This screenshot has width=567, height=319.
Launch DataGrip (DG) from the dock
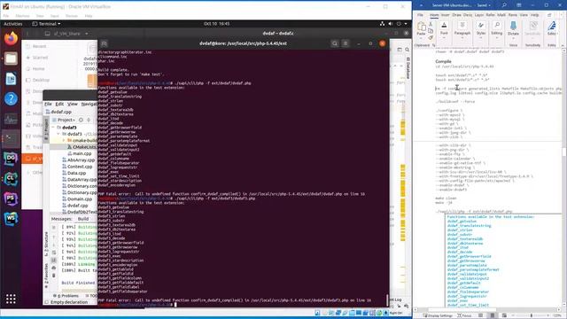[11, 159]
